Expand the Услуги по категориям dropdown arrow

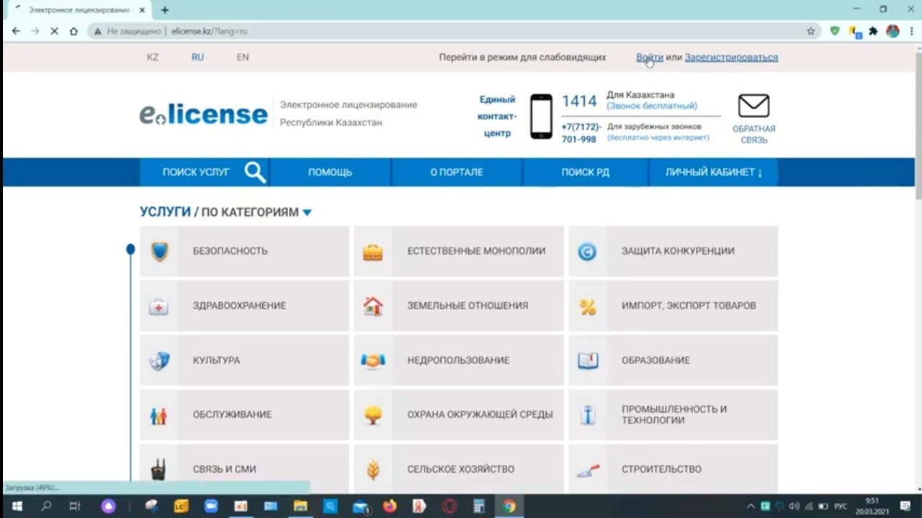307,213
